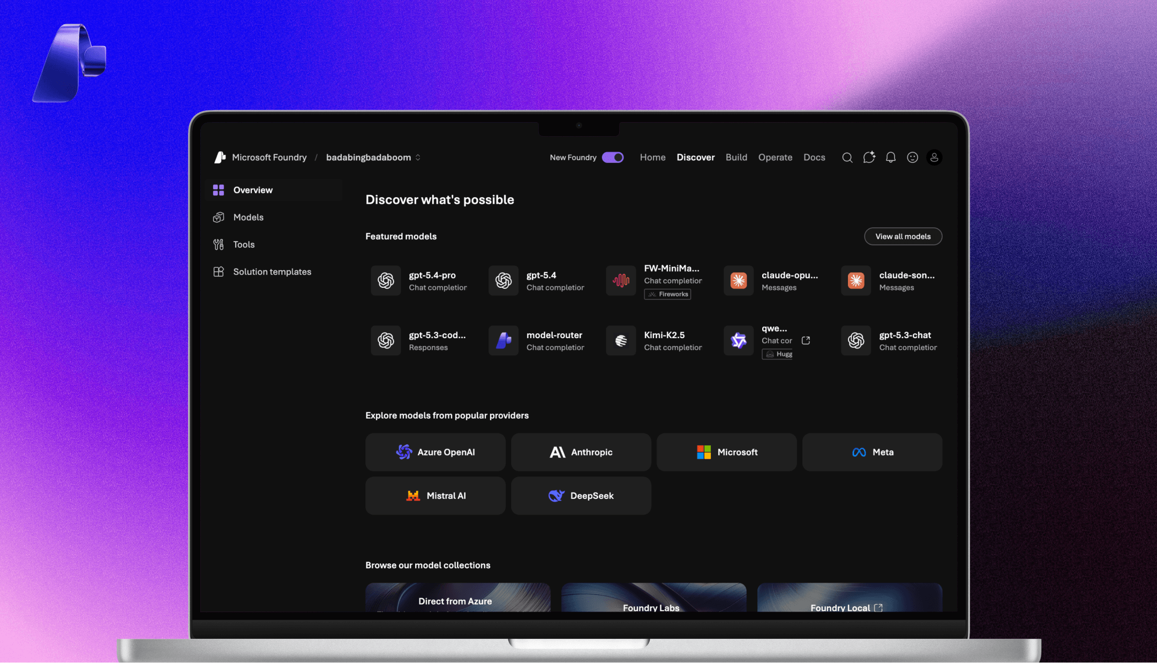Click the search magnifier icon
The width and height of the screenshot is (1157, 663).
point(847,158)
